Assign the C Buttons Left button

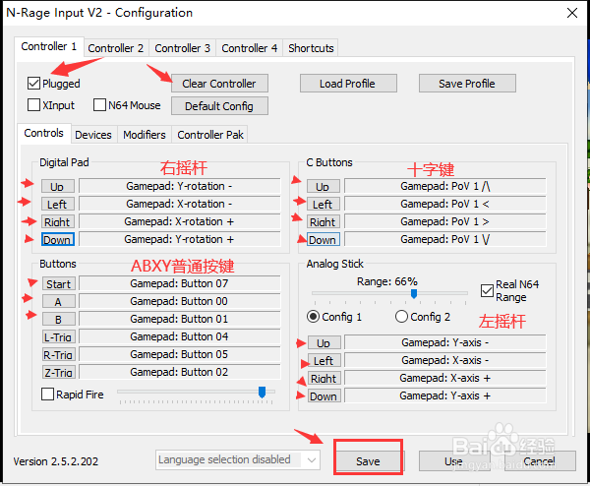click(x=324, y=204)
